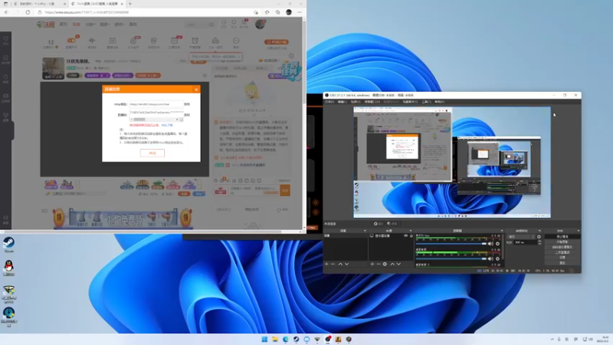Click browser address bar URL
Viewport: 613px width, 345px height.
87,12
